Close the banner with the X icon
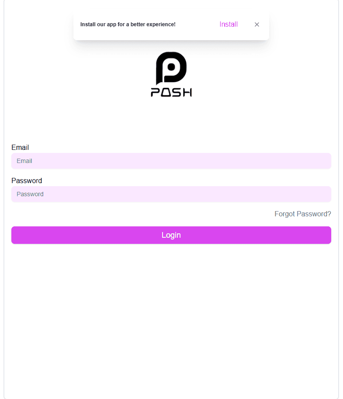 point(257,24)
